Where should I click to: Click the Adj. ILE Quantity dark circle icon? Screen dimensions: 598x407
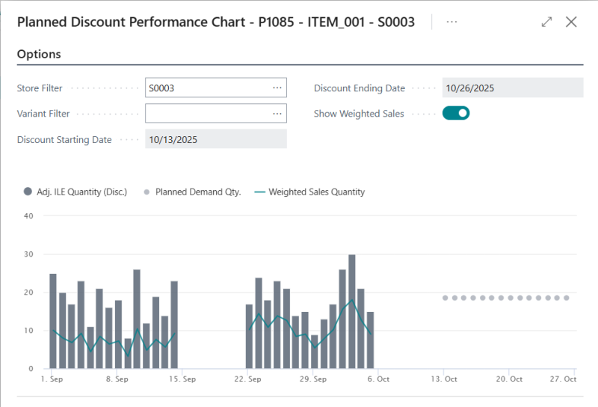[28, 192]
